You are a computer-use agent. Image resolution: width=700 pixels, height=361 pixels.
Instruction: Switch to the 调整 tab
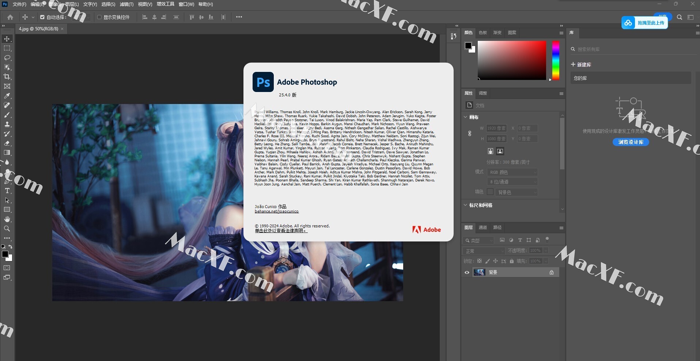point(483,93)
